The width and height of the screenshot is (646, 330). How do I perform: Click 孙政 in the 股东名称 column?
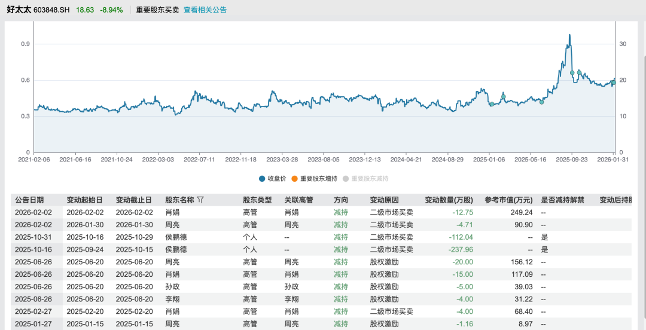[x=172, y=286]
